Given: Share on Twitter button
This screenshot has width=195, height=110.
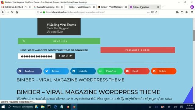Looking at the screenshot, I should click(x=56, y=71).
